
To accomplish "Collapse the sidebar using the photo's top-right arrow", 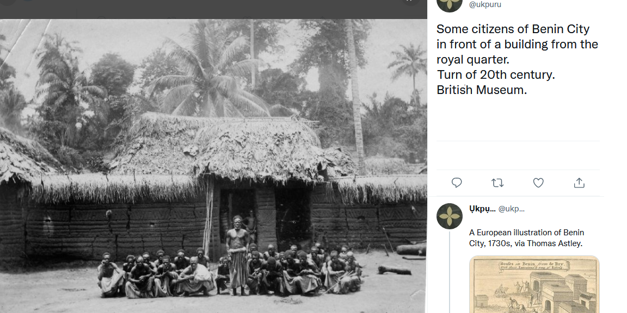I will (409, 2).
